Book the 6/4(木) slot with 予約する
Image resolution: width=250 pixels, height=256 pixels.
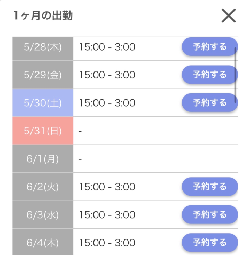210,243
